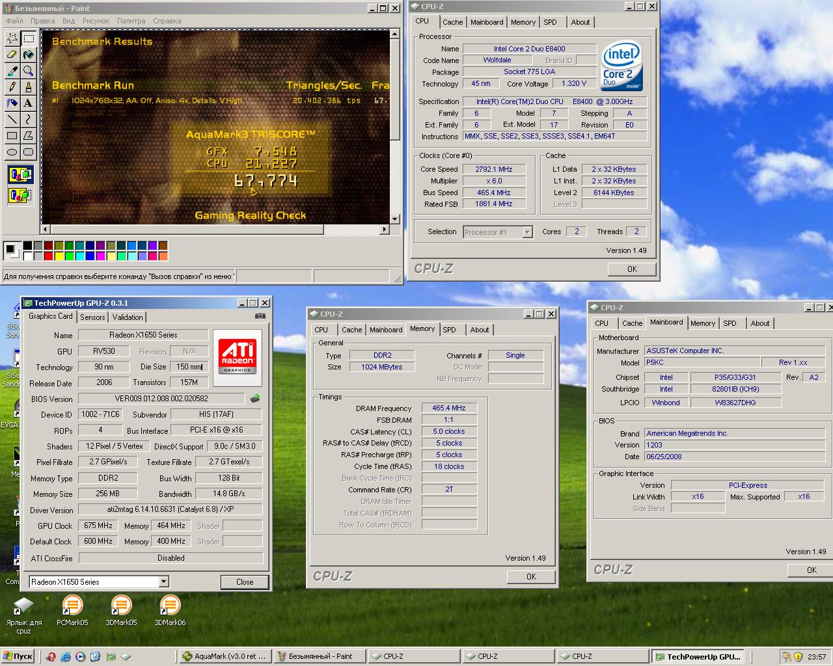Pick the Eraser tool in Paint
Screen dimensions: 833x666
[12, 55]
